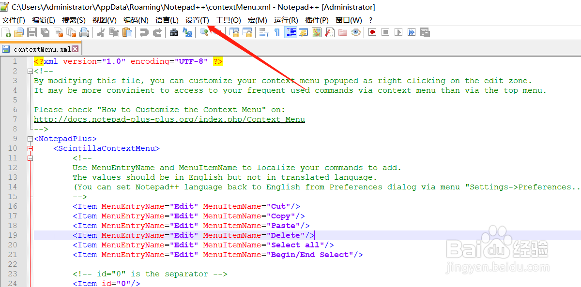The width and height of the screenshot is (581, 287).
Task: Toggle word wrap in toolbar
Action: (x=264, y=32)
